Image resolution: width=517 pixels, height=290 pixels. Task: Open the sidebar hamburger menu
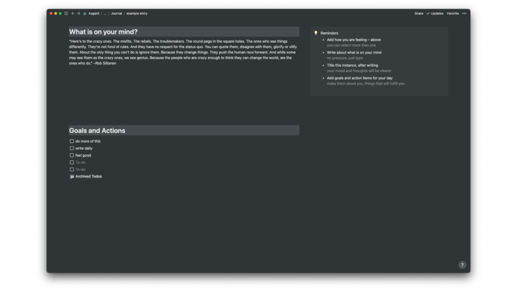click(66, 13)
